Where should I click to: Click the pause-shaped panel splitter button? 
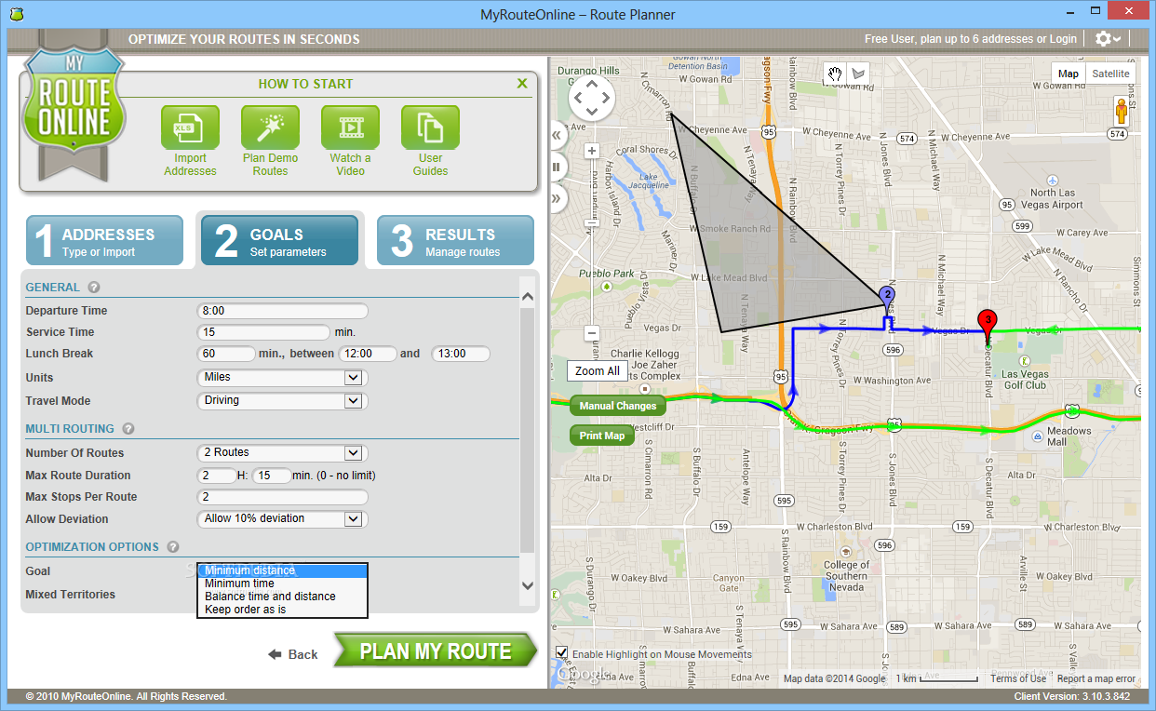(x=558, y=167)
